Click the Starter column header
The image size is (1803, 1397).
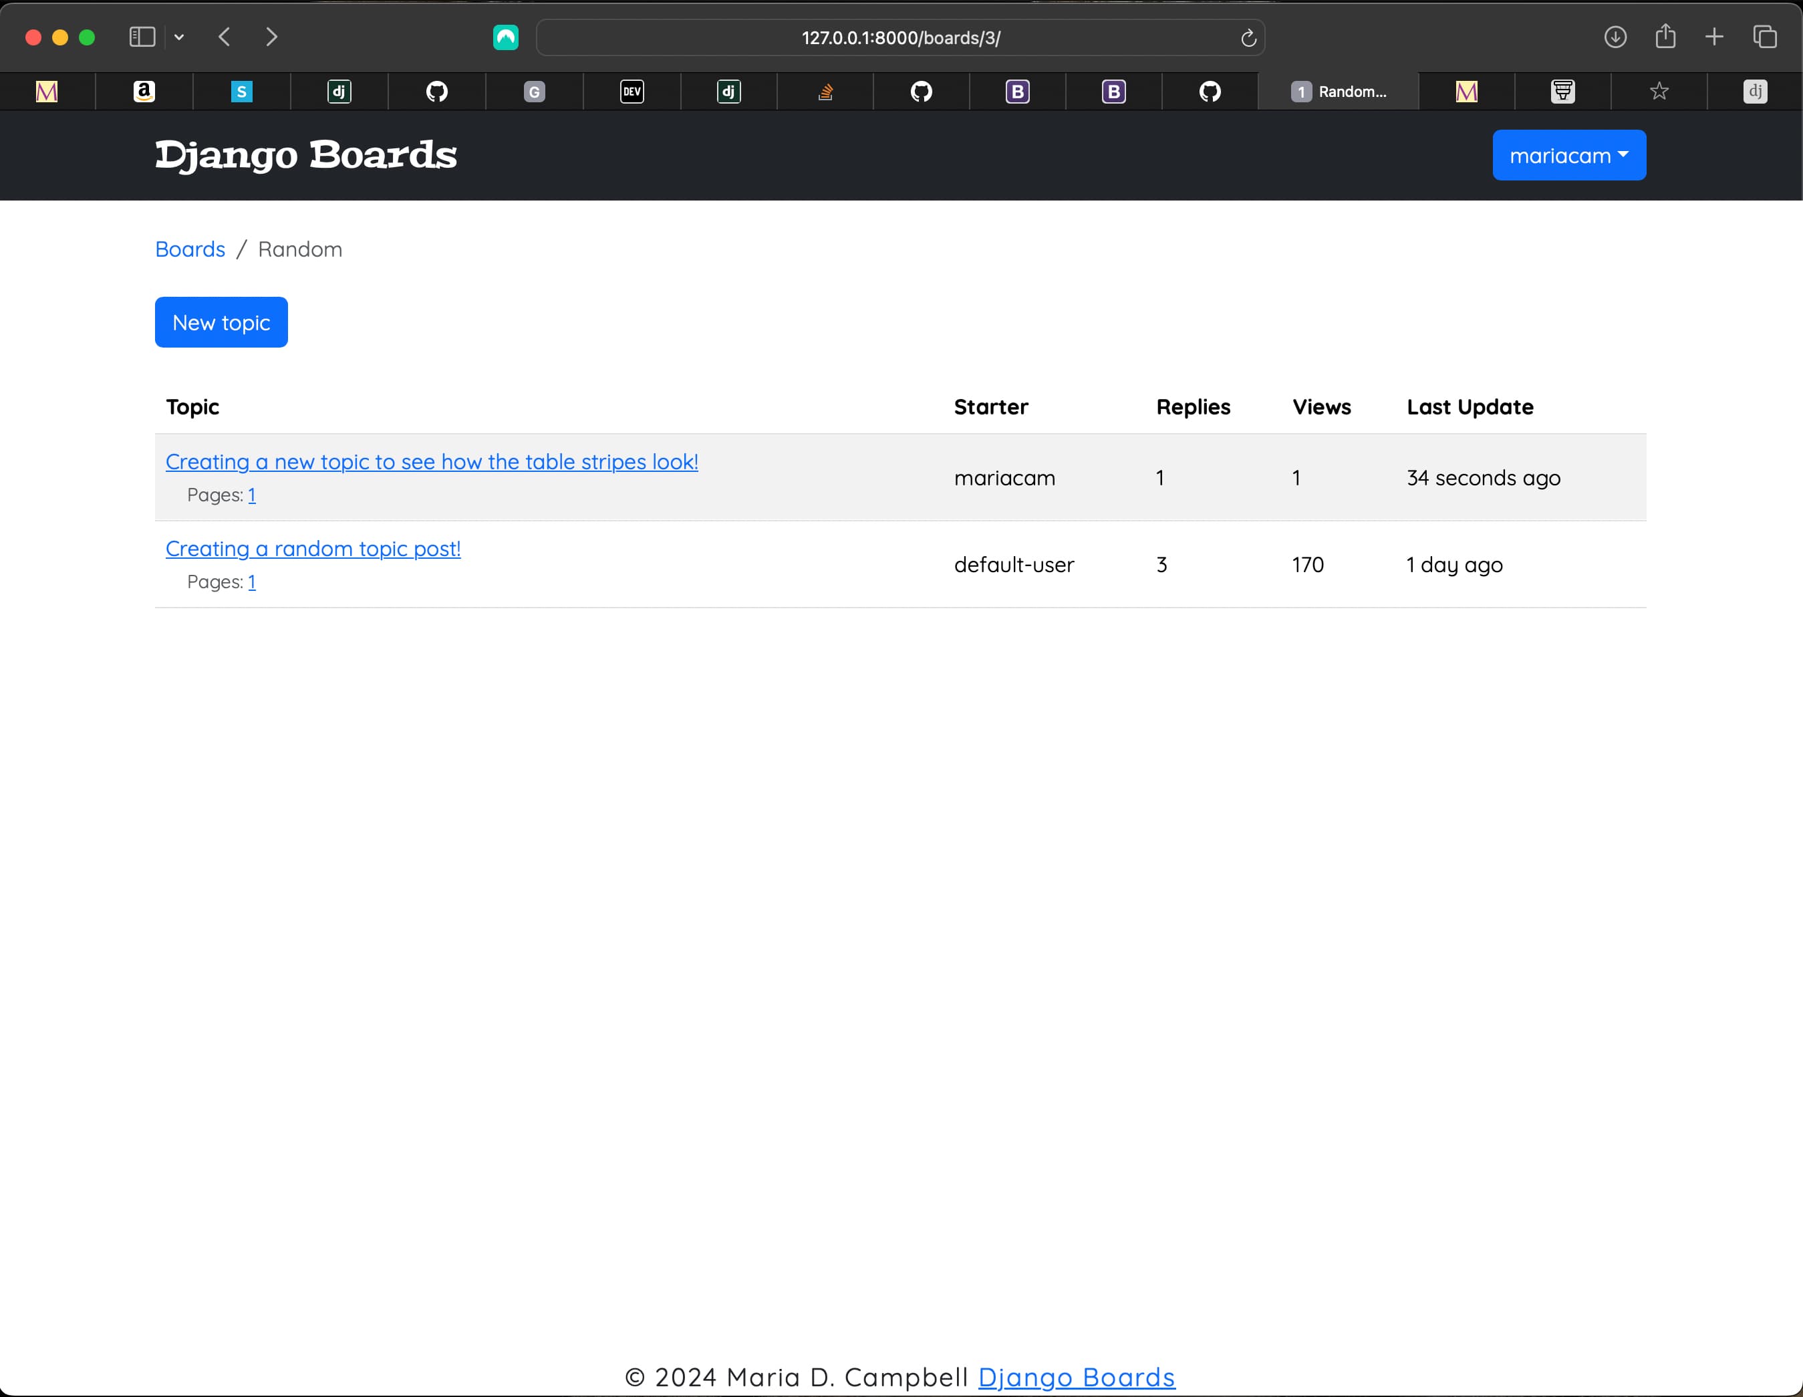click(990, 407)
